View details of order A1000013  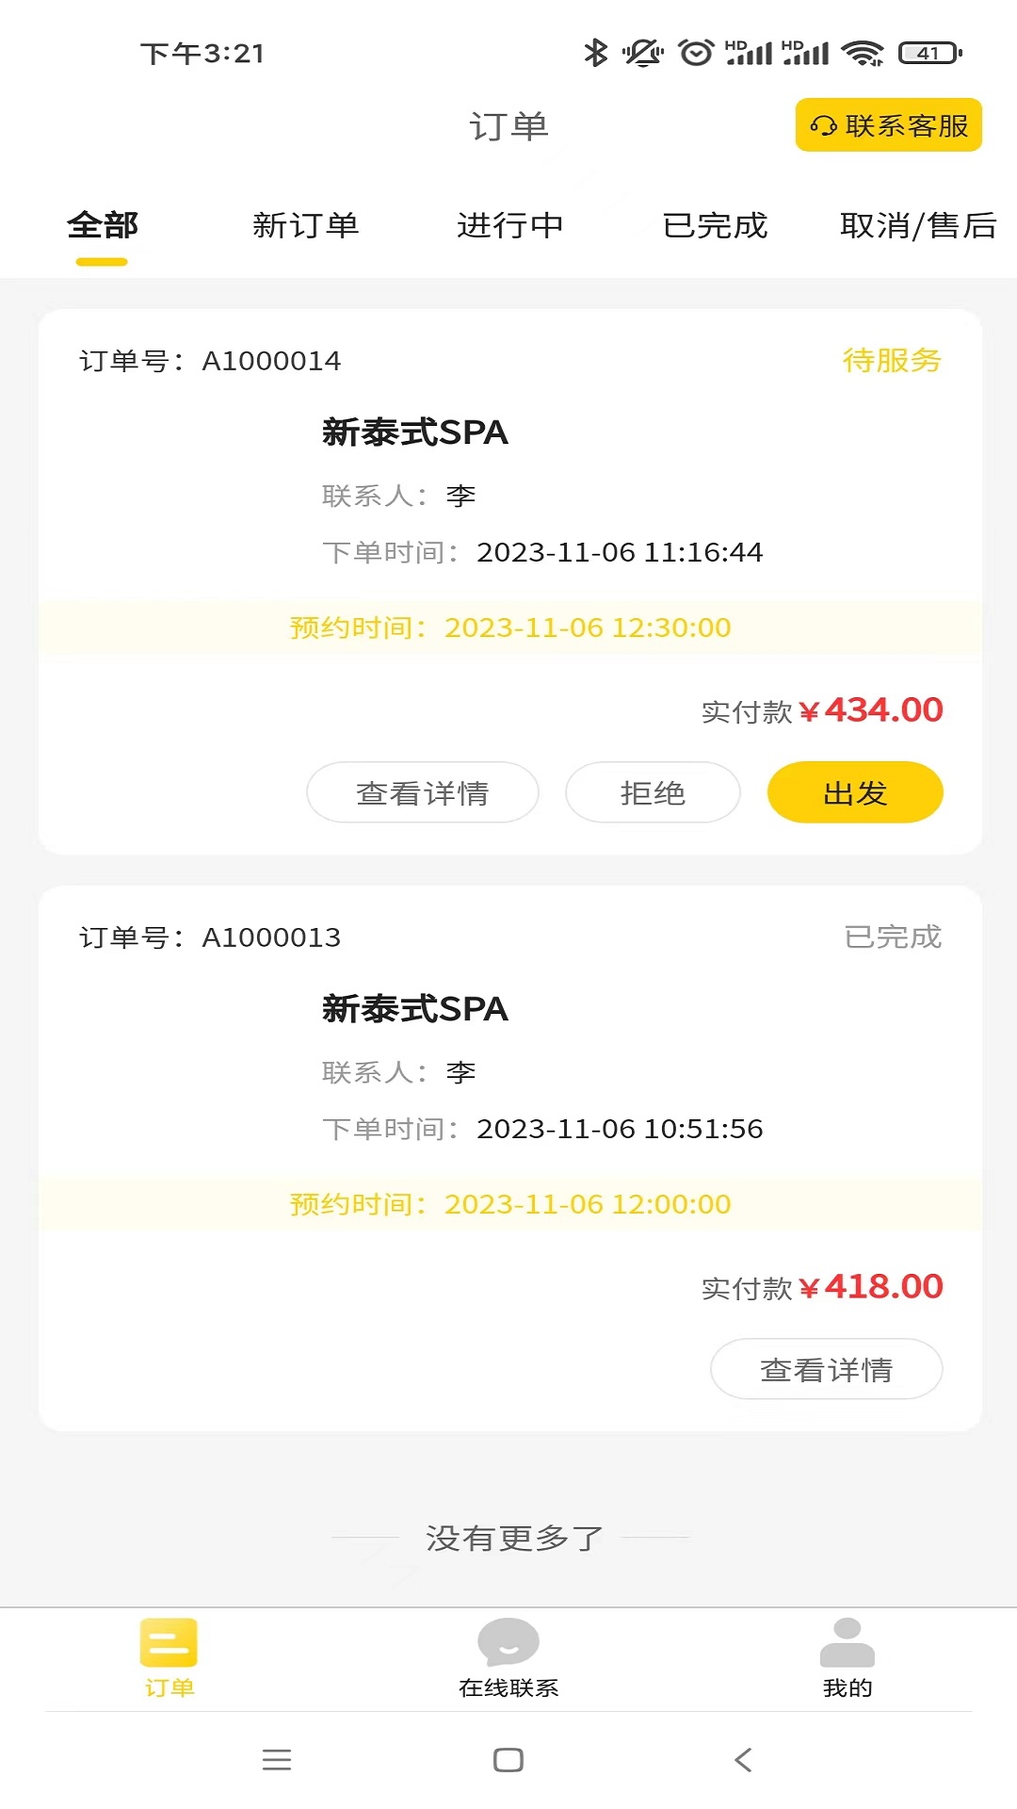coord(826,1369)
